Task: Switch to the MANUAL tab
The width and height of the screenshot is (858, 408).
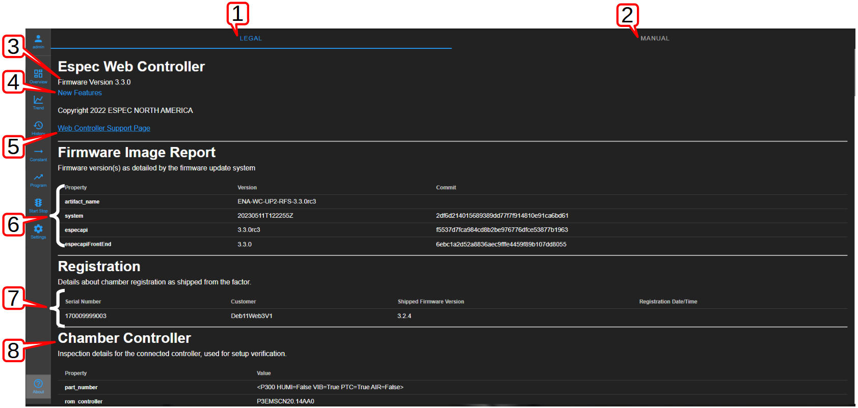Action: pos(655,38)
